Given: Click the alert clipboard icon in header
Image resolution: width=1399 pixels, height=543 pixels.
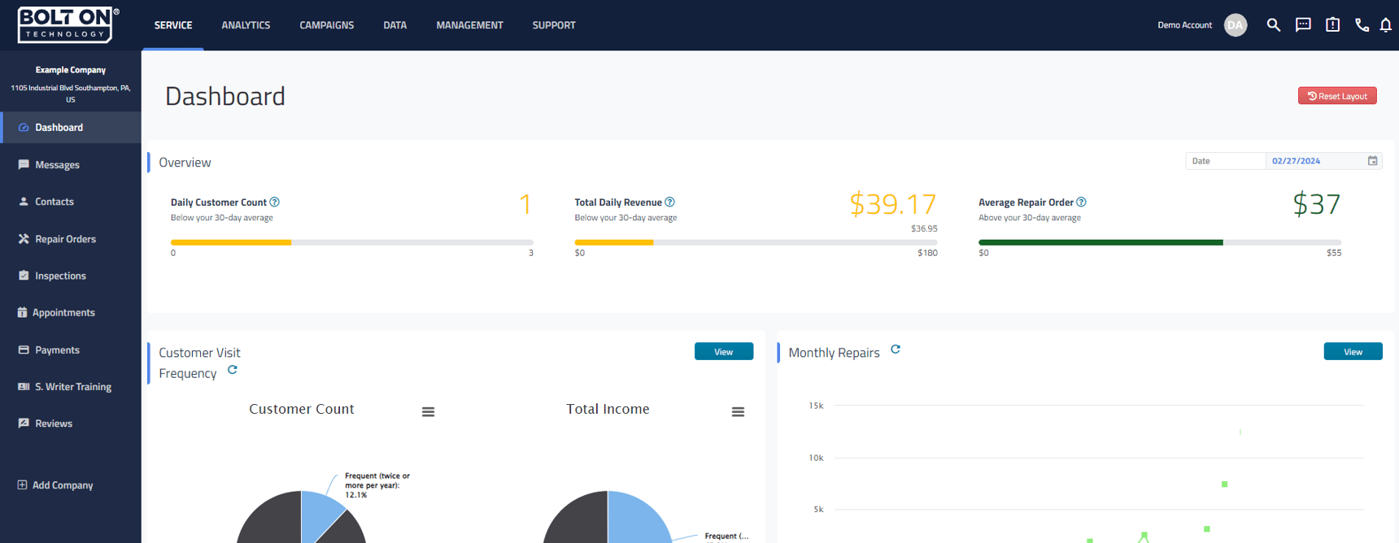Looking at the screenshot, I should coord(1332,25).
